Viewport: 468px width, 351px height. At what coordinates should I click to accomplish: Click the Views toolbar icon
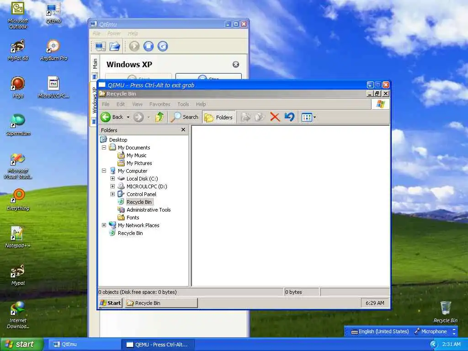[307, 117]
